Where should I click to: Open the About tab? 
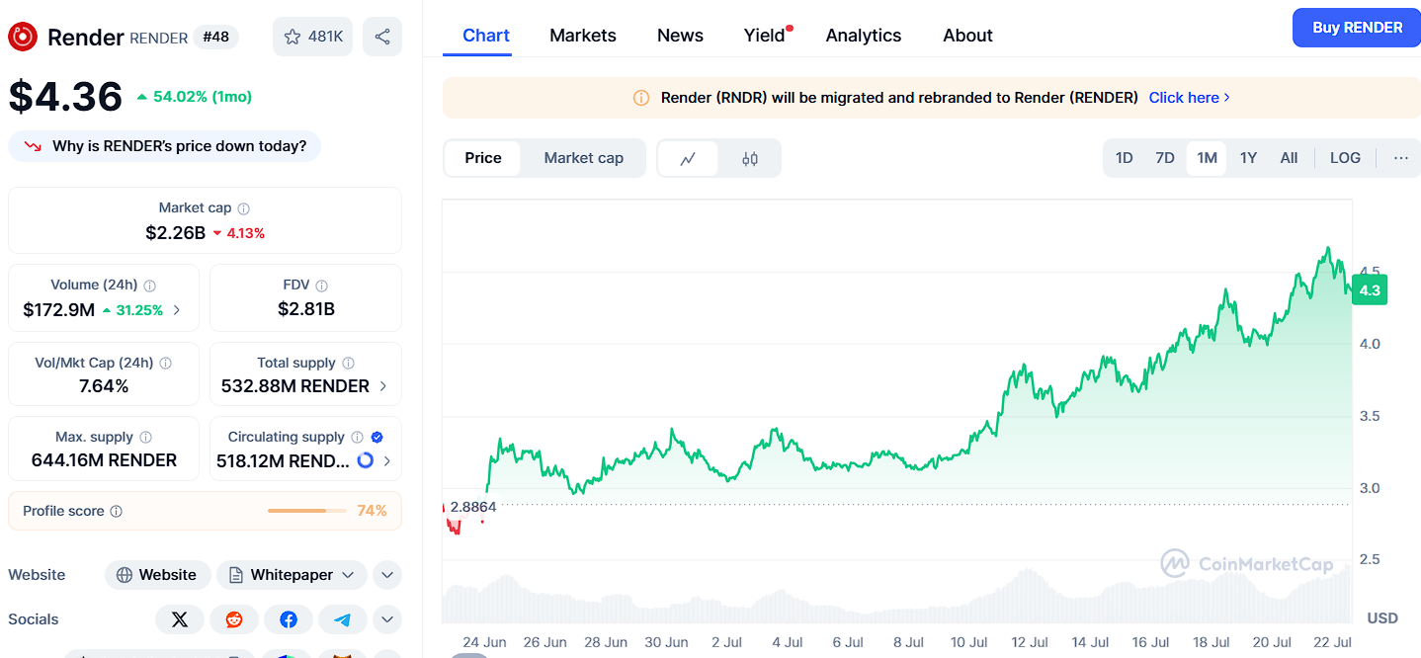(x=967, y=36)
